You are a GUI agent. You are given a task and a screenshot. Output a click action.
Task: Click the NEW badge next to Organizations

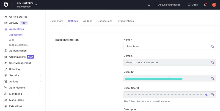point(31,57)
